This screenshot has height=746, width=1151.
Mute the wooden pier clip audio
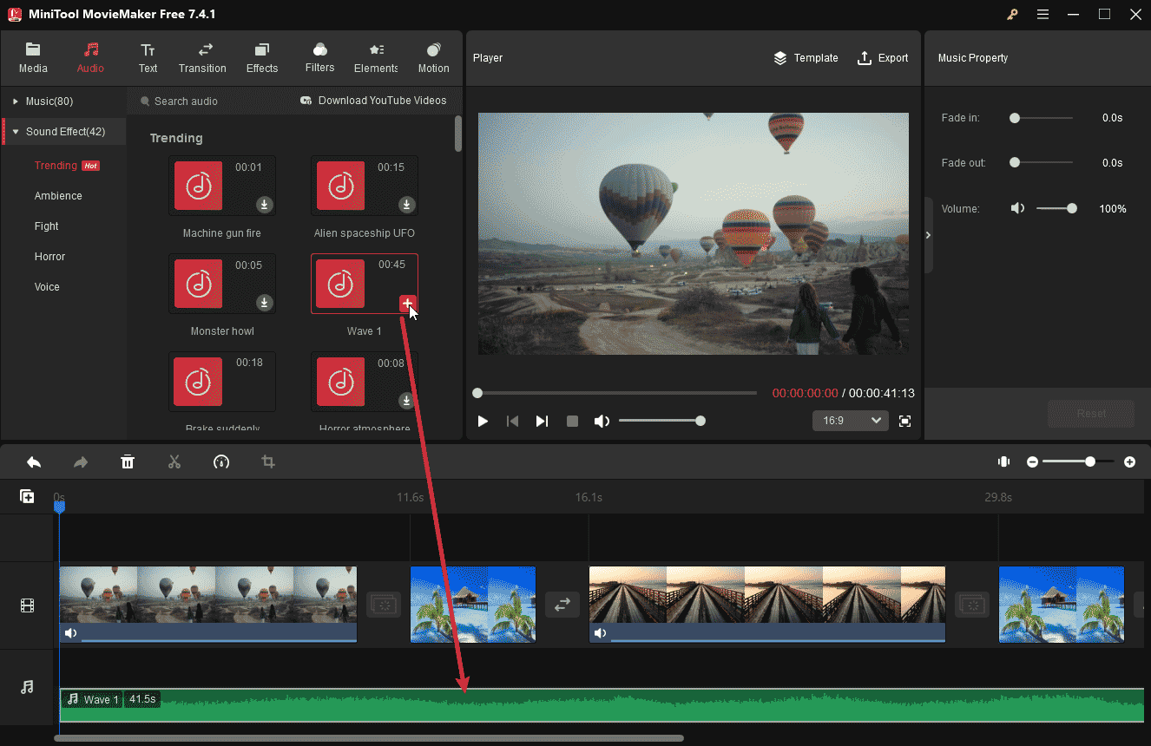coord(601,633)
